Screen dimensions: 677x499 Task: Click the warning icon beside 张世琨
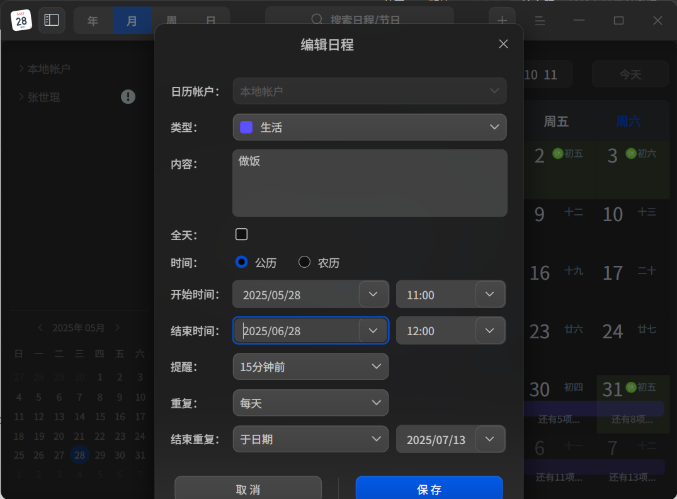click(x=128, y=97)
